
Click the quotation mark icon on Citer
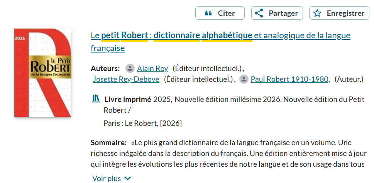(x=208, y=13)
